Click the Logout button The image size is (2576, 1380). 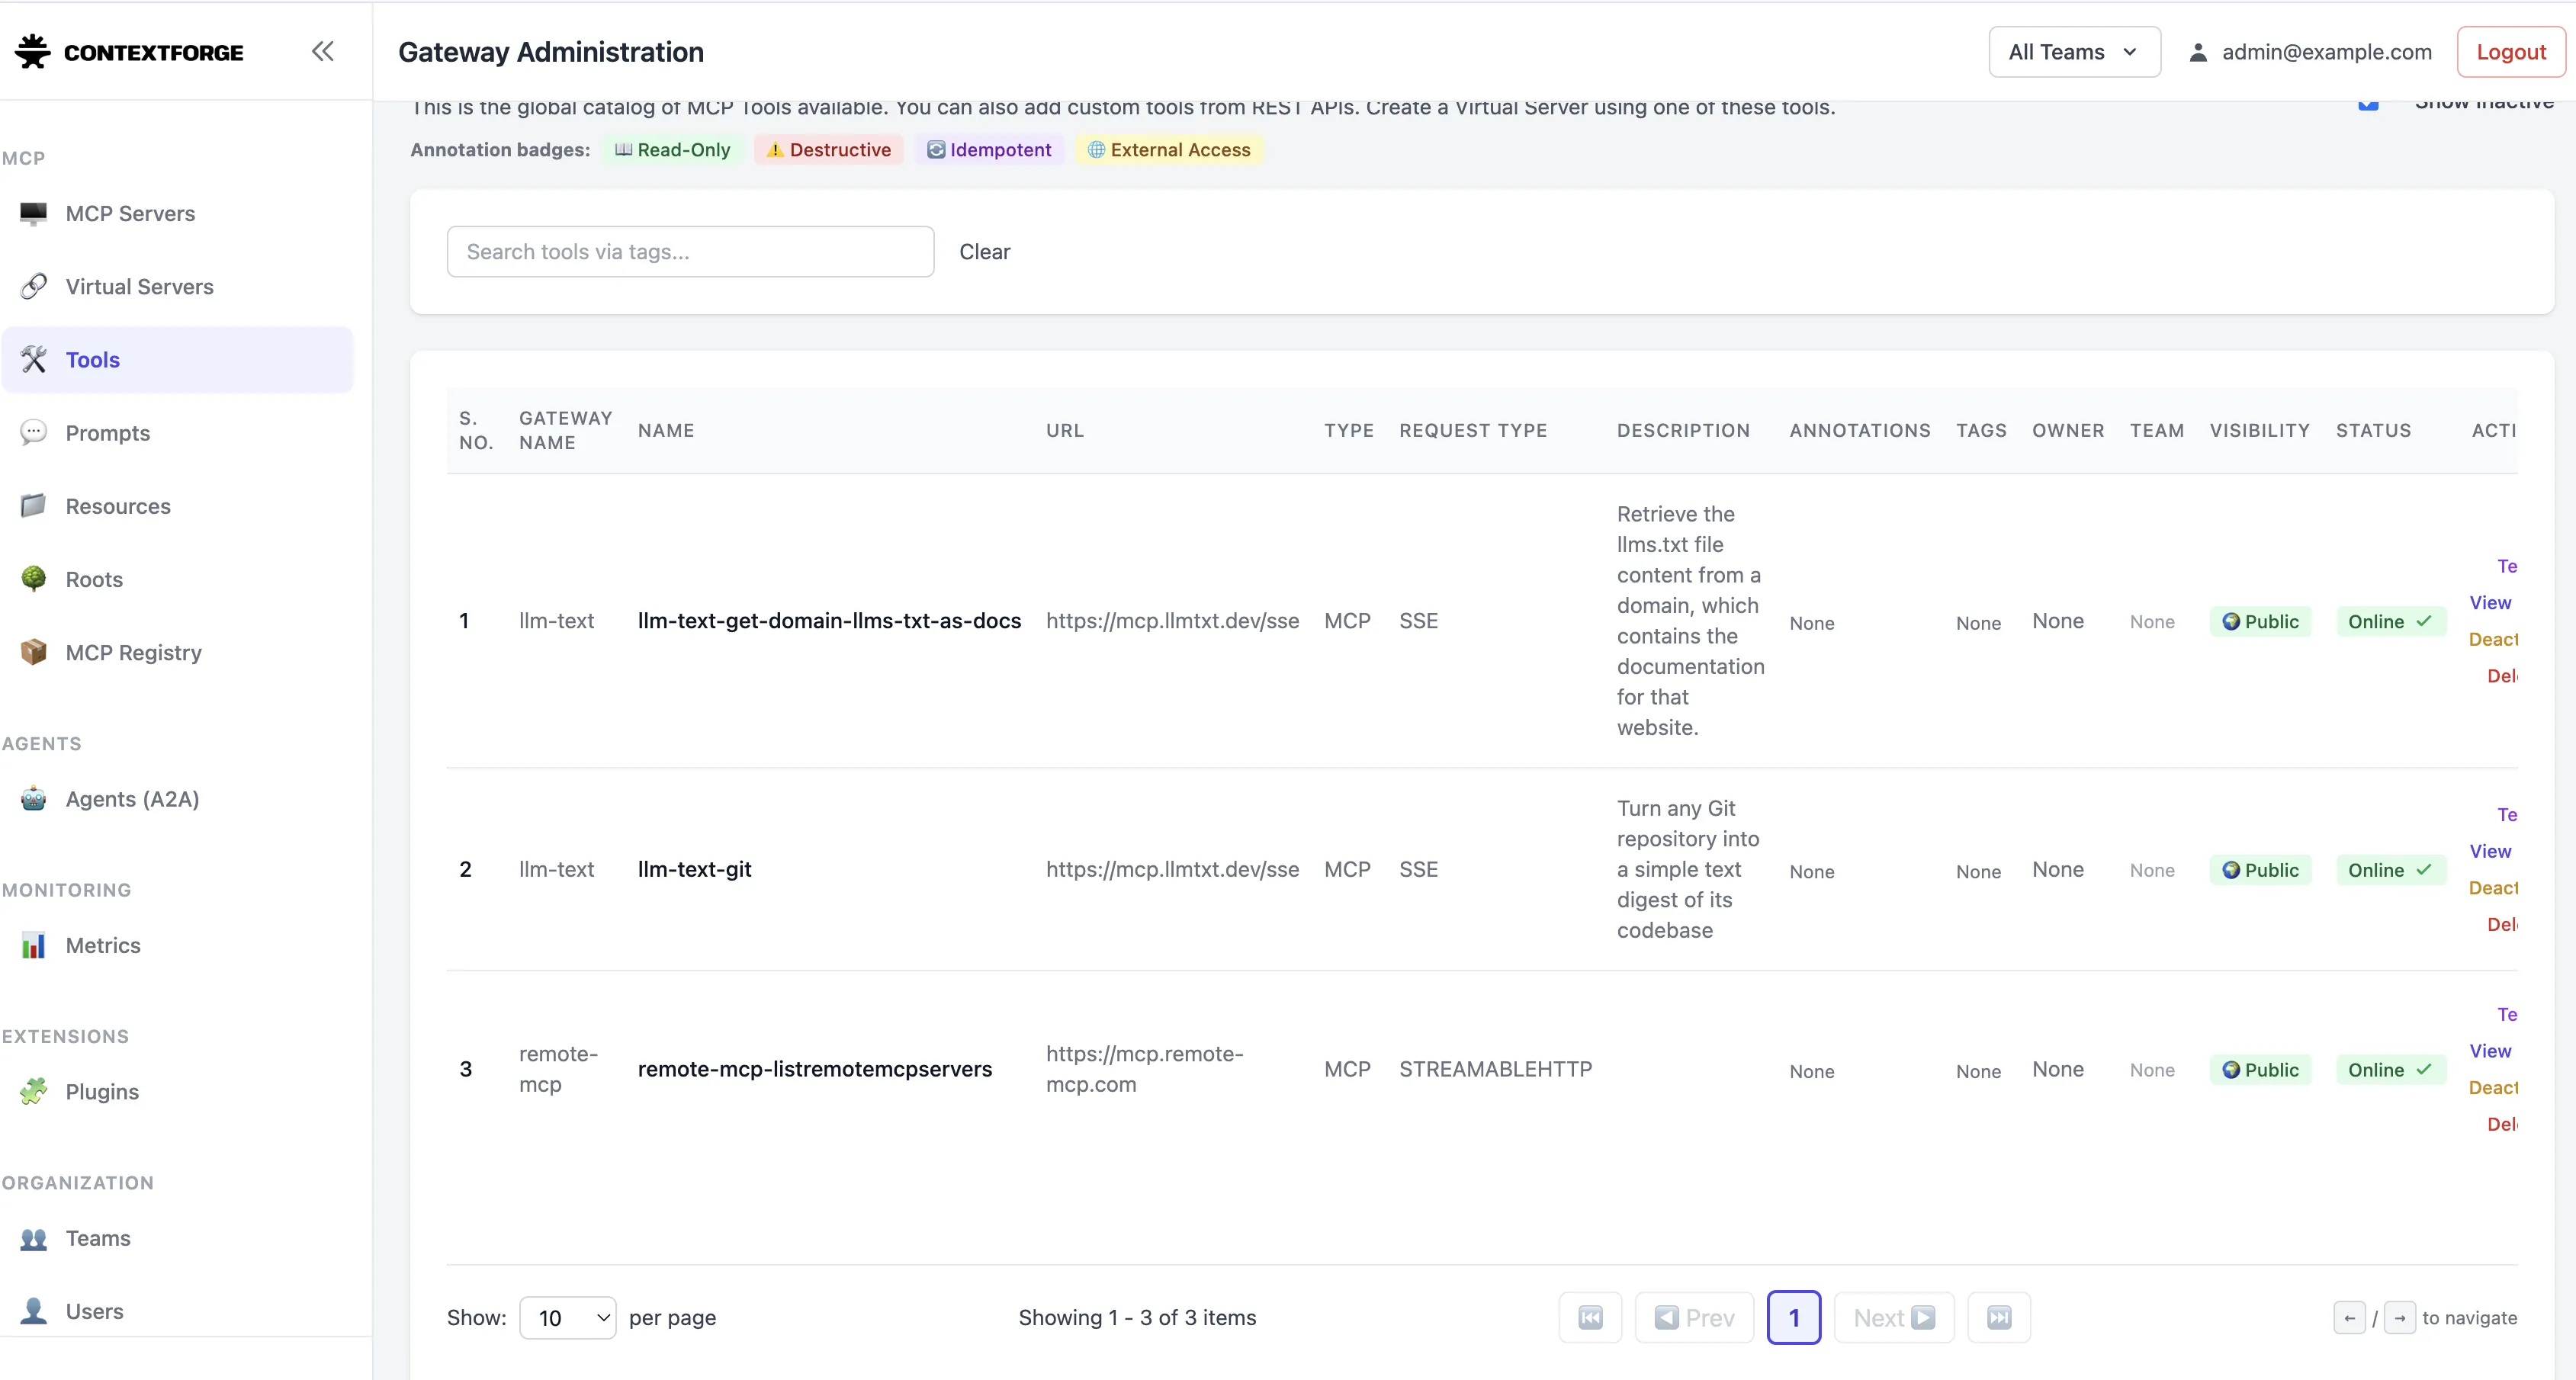point(2510,52)
